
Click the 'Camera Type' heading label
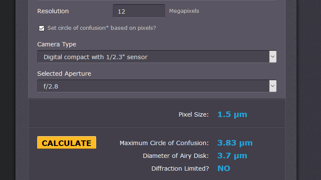click(56, 44)
